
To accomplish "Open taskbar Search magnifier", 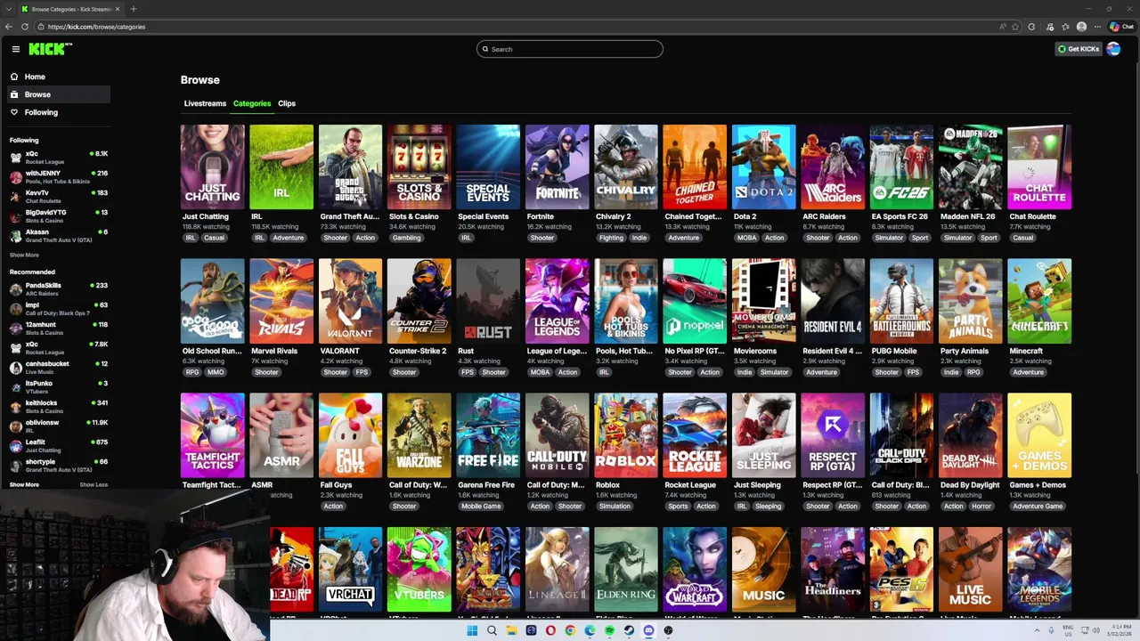I will click(492, 630).
